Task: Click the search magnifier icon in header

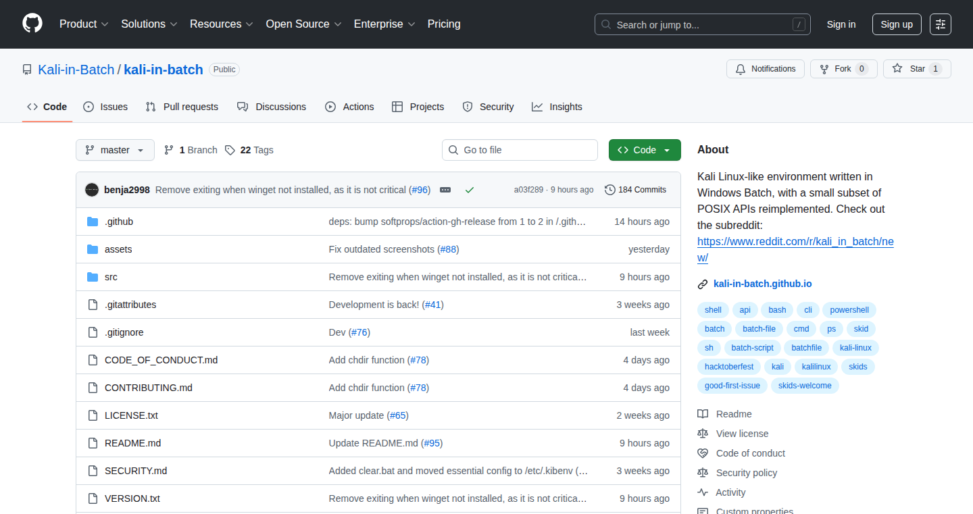Action: [x=606, y=24]
